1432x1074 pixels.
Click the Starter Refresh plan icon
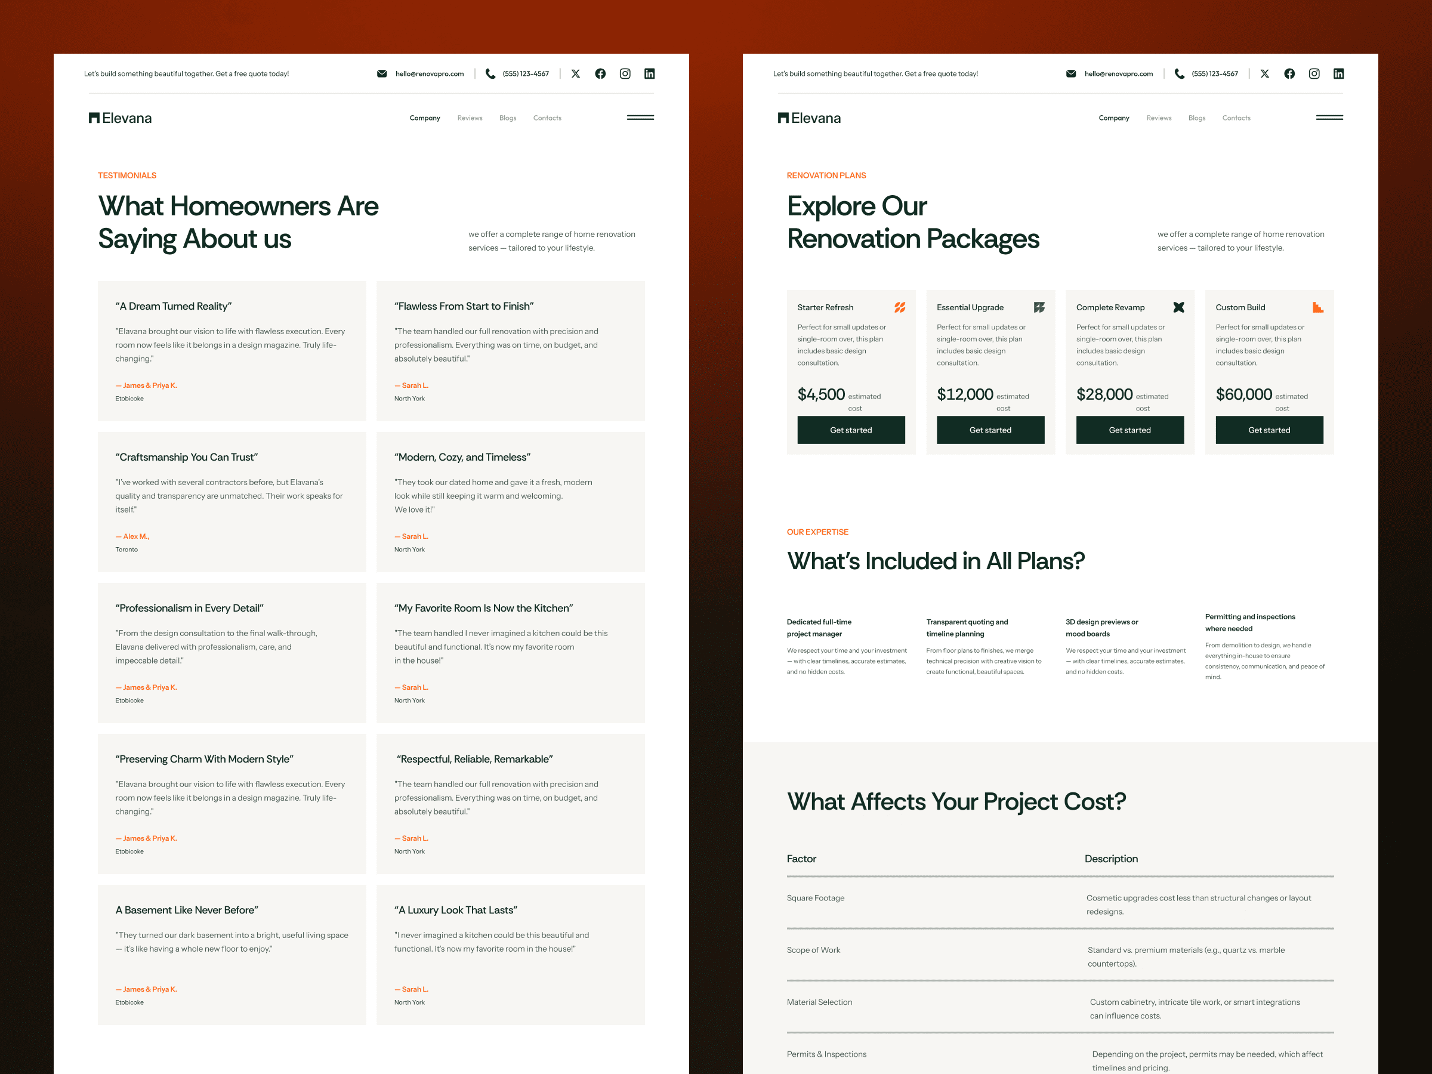900,307
